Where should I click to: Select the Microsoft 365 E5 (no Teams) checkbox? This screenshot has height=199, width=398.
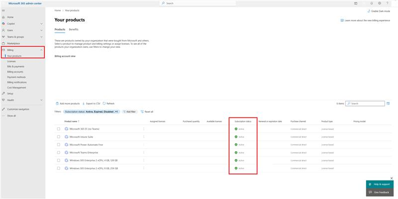59,129
